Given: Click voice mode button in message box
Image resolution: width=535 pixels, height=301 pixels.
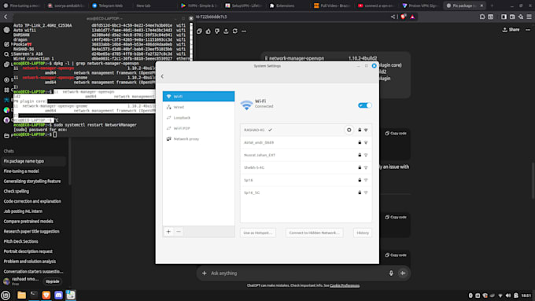Looking at the screenshot, I should point(403,273).
